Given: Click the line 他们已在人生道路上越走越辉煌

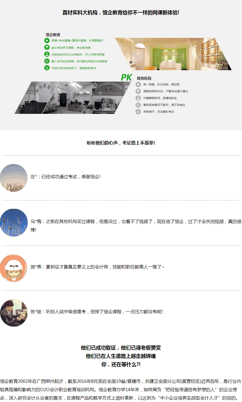Looking at the screenshot, I should (121, 356).
